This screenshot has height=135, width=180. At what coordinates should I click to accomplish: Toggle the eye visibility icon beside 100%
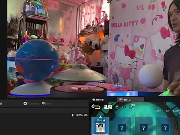pos(86,115)
